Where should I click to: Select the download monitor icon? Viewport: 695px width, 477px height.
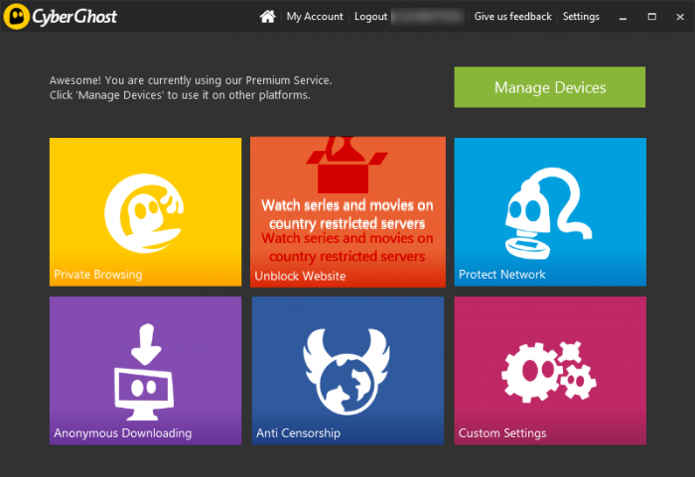pos(144,372)
